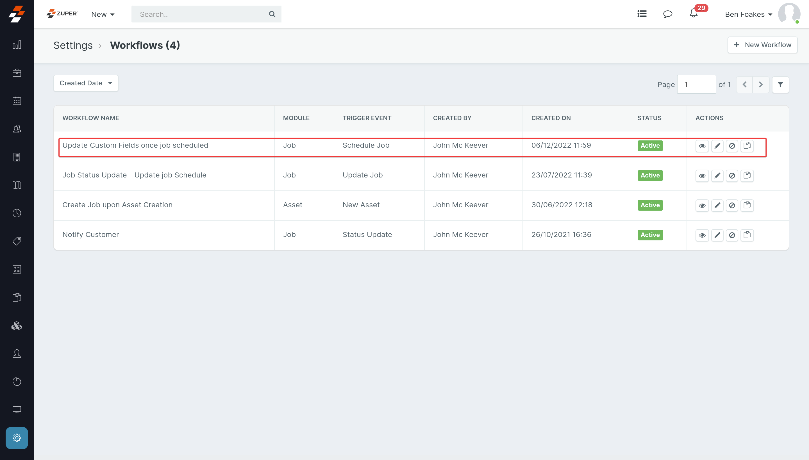Viewport: 809px width, 460px height.
Task: Duplicate the Create Job upon Asset Creation workflow
Action: point(747,205)
